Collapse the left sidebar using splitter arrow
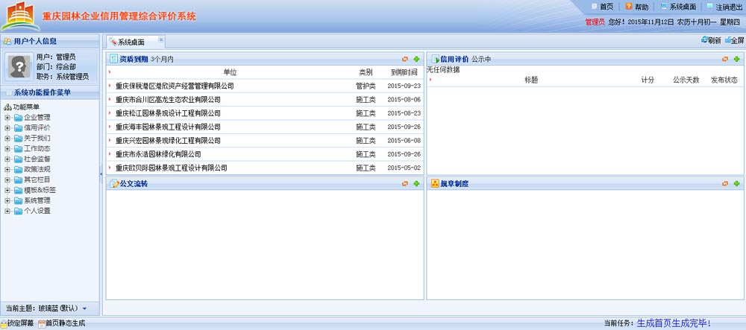The width and height of the screenshot is (746, 330). coord(101,174)
